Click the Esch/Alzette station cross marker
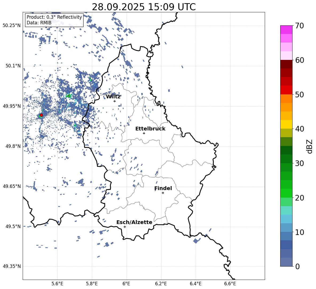Image resolution: width=316 pixels, height=289 pixels. [125, 227]
